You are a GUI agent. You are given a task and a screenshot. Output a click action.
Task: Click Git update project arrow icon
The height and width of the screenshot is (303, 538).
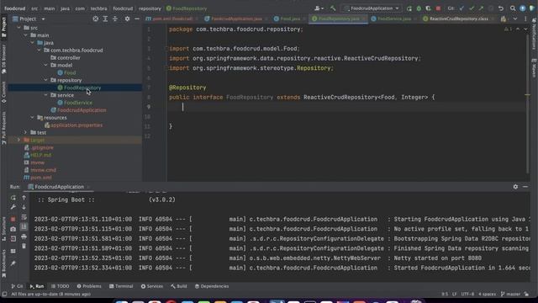click(462, 8)
